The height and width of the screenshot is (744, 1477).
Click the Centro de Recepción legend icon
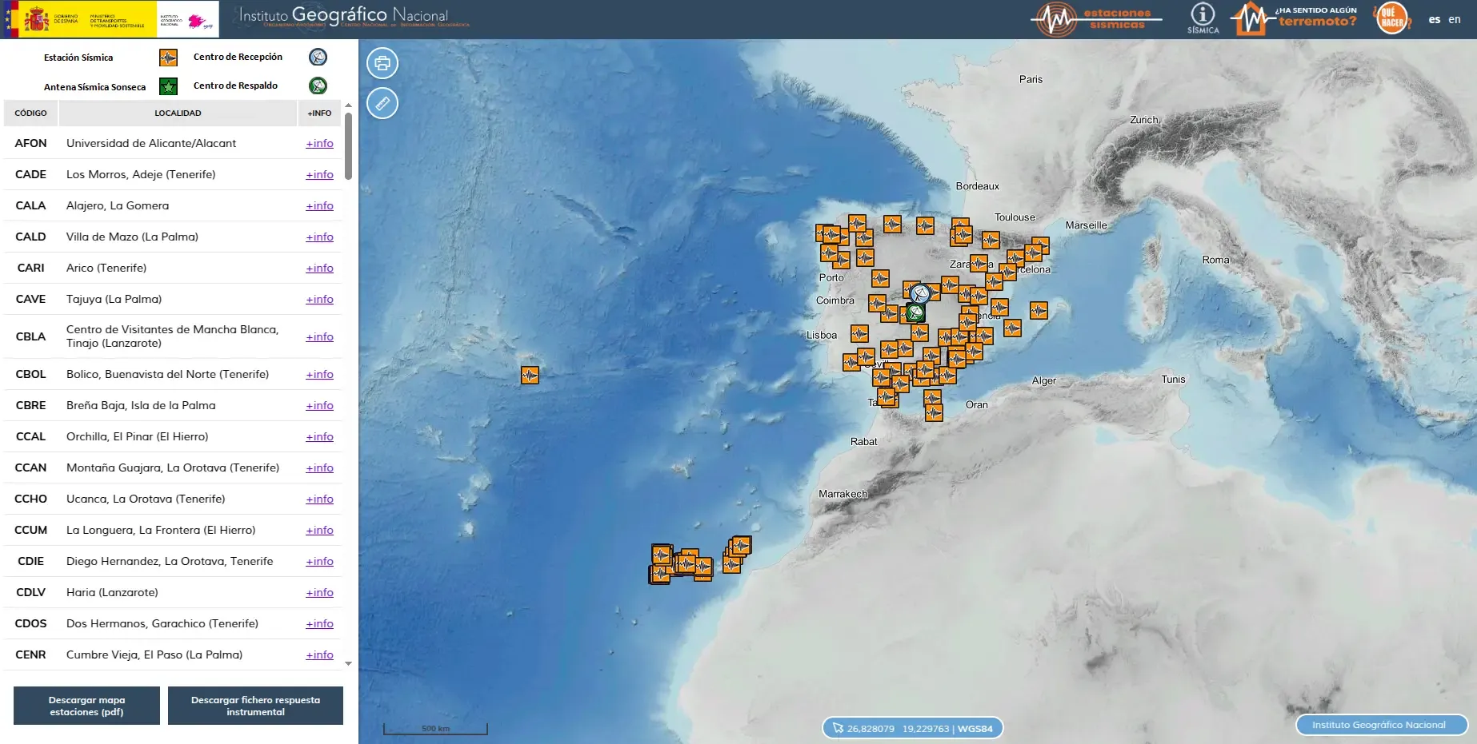click(x=318, y=57)
